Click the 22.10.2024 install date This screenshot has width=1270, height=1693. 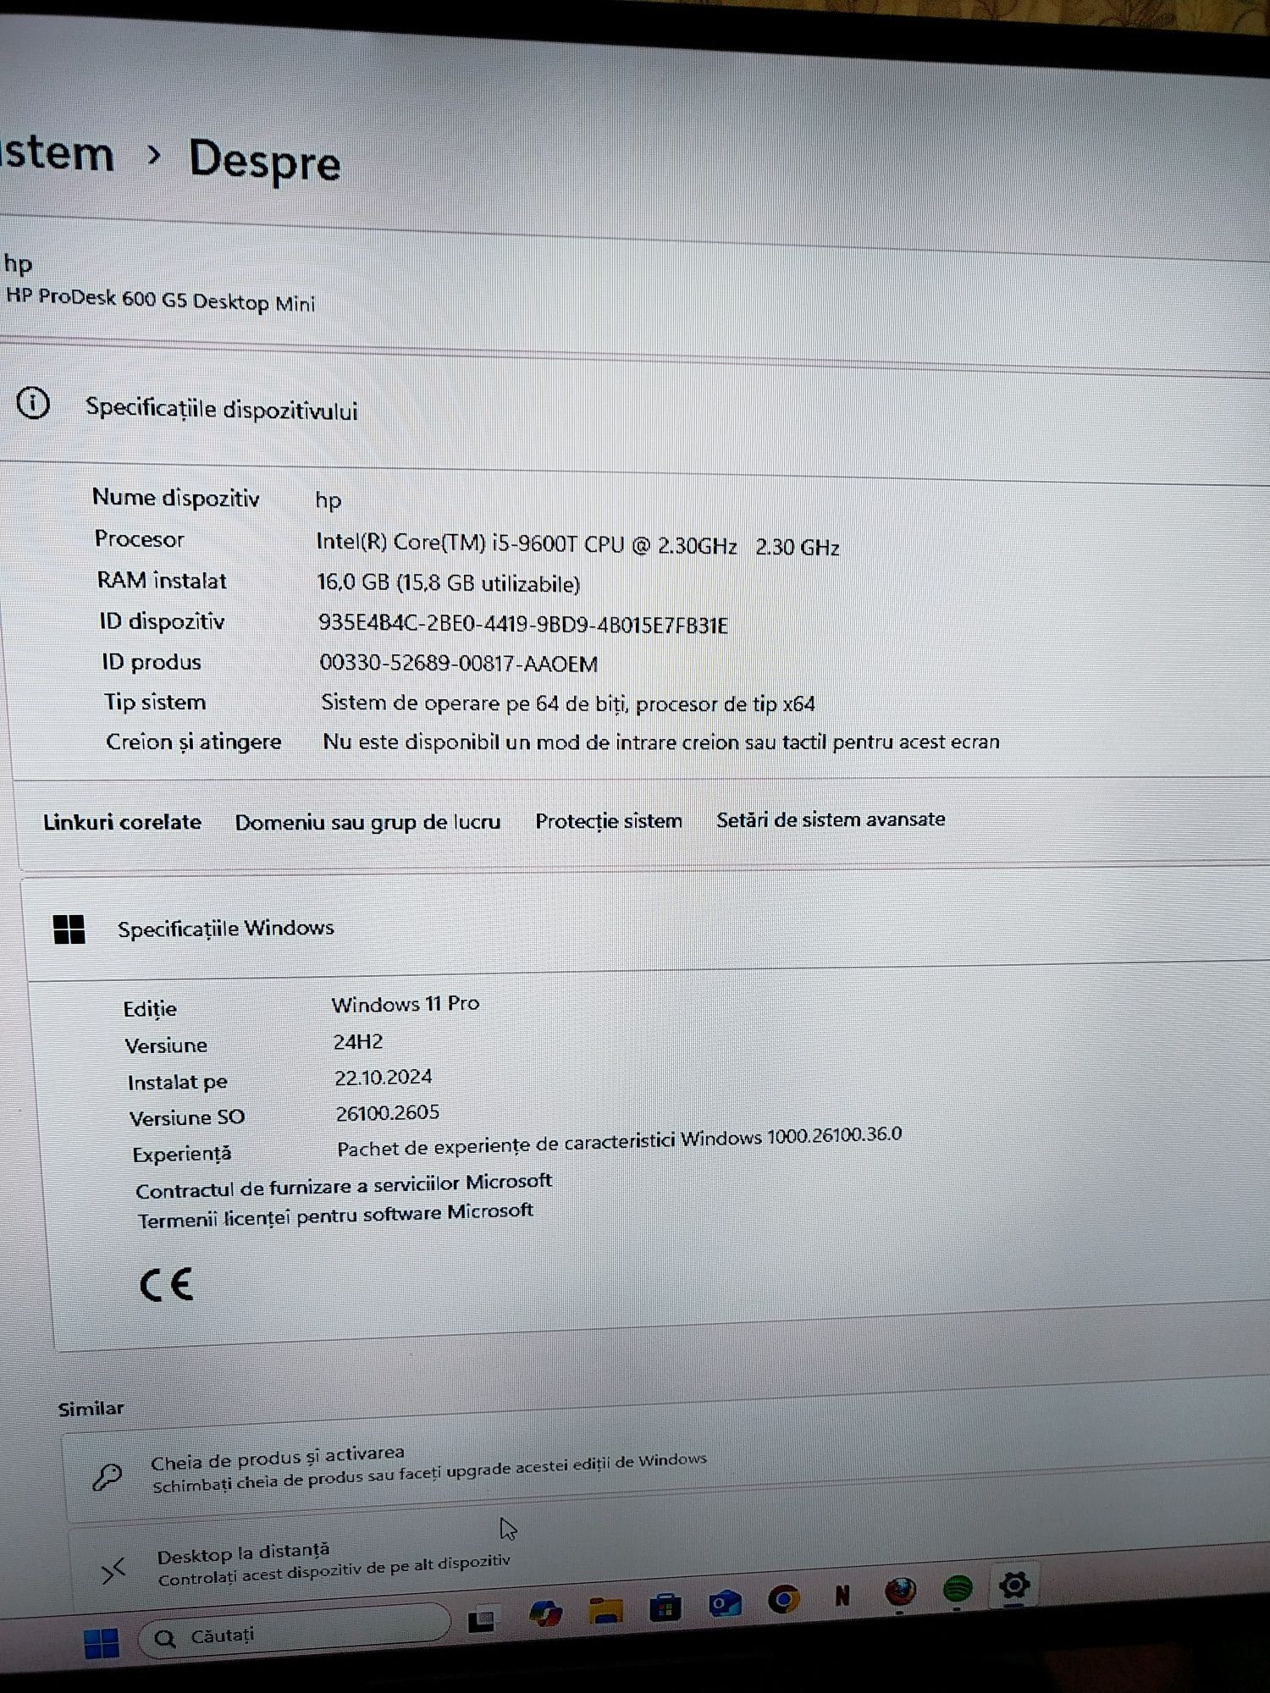point(384,1077)
